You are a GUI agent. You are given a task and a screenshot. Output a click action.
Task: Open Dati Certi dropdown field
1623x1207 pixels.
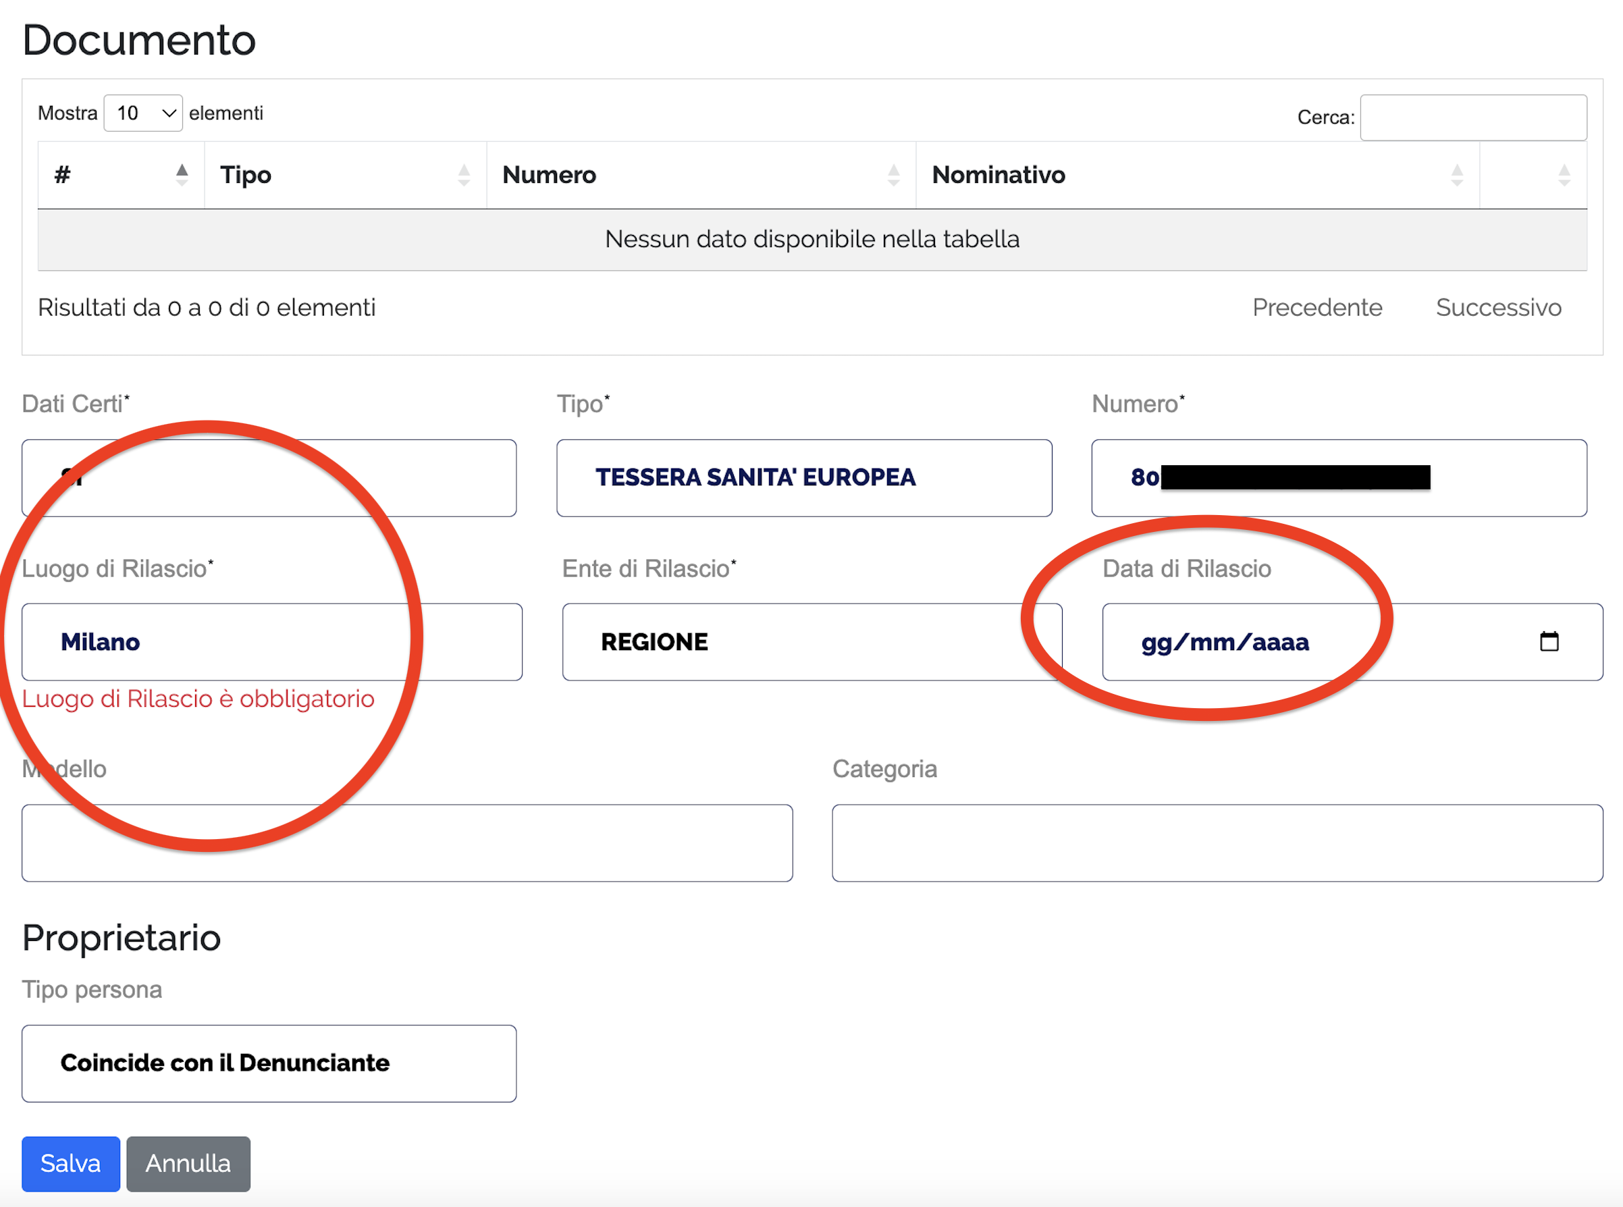click(x=269, y=478)
